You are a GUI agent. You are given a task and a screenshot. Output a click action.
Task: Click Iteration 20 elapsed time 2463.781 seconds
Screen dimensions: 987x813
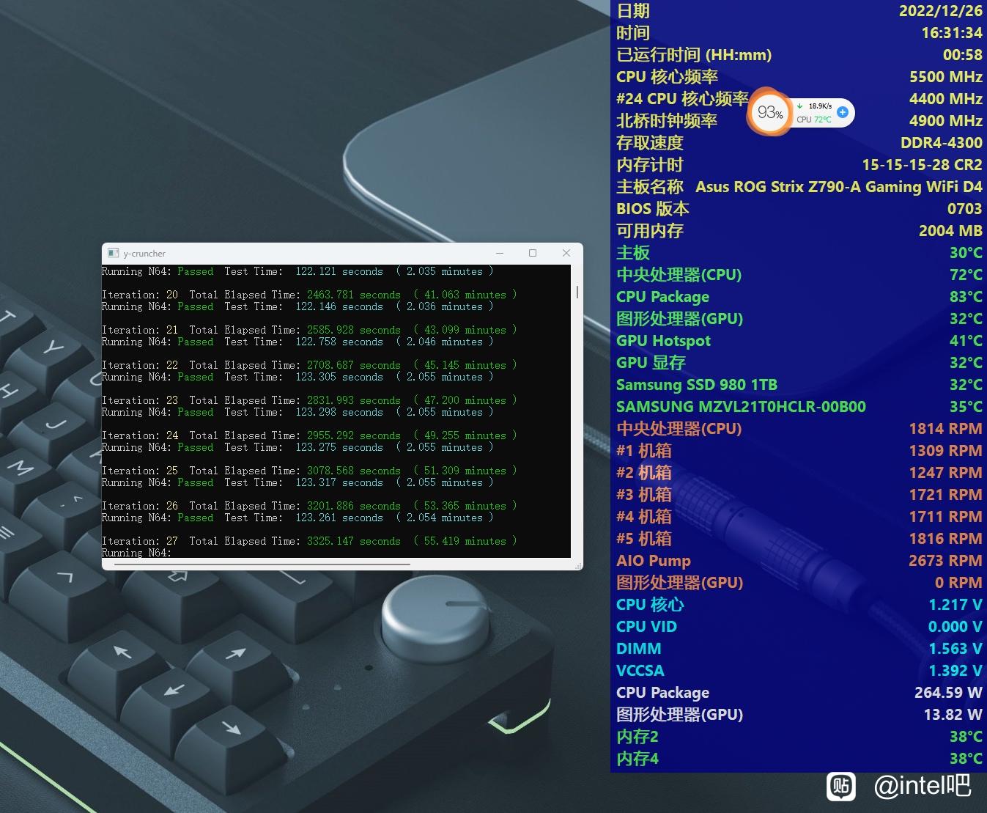(354, 295)
